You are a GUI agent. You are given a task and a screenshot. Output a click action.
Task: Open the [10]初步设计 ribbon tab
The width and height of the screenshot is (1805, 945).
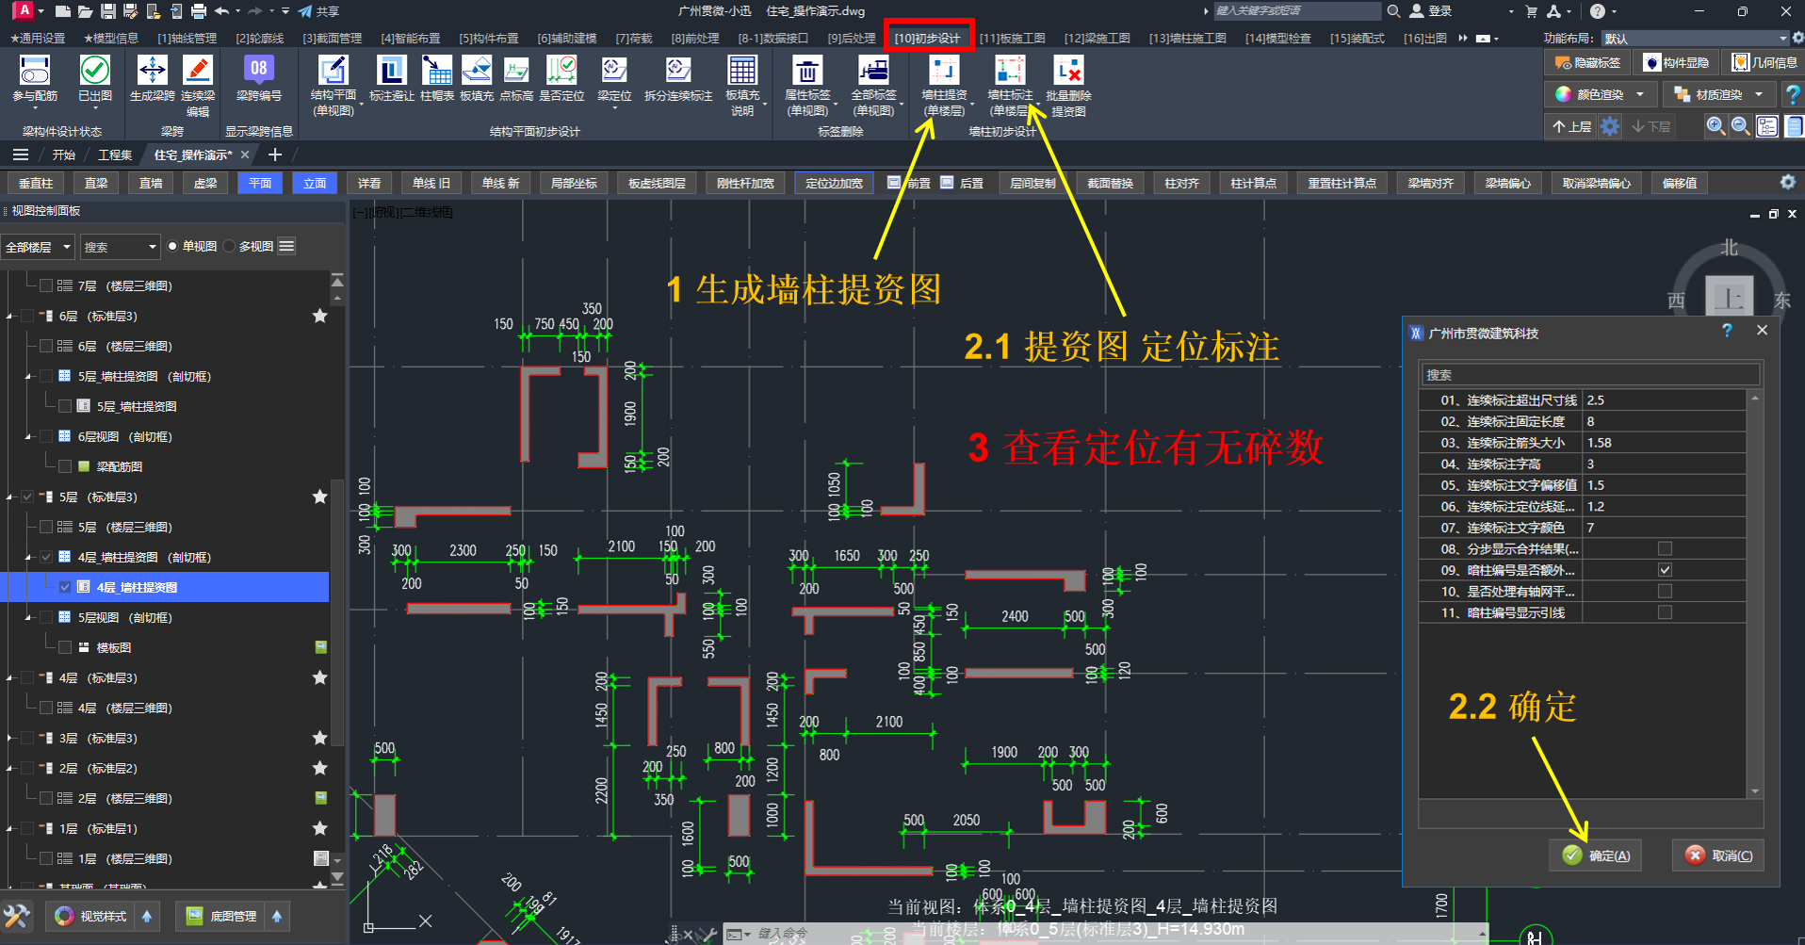pyautogui.click(x=928, y=38)
